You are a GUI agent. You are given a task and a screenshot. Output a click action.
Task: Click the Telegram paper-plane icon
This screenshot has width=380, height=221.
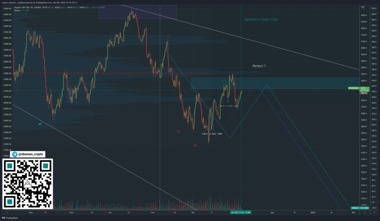15,154
